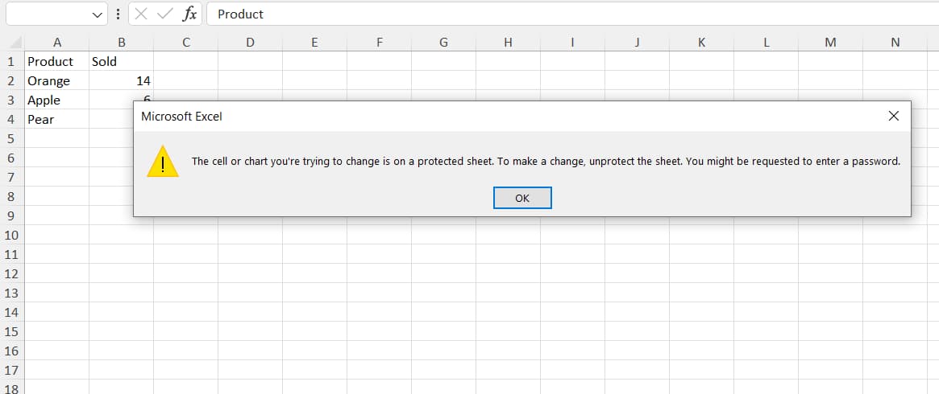Close the Microsoft Excel warning dialog

pos(894,117)
